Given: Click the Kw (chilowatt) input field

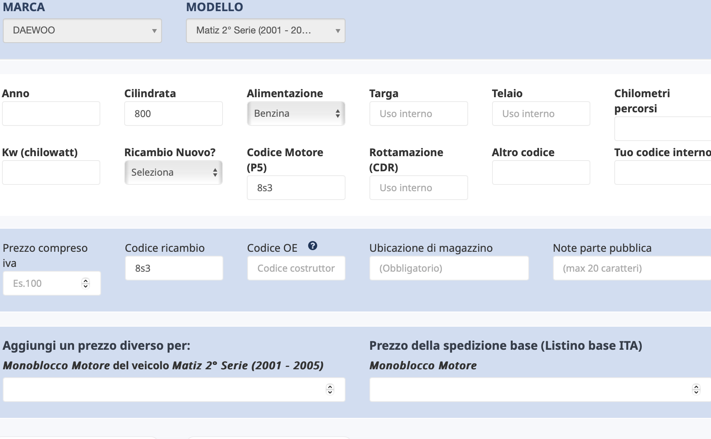Looking at the screenshot, I should (51, 172).
